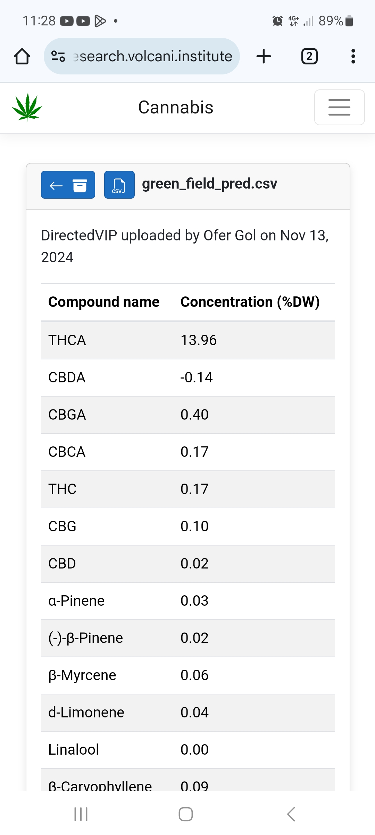The image size is (375, 835).
Task: Open the tab switcher showing 2 tabs
Action: 309,56
